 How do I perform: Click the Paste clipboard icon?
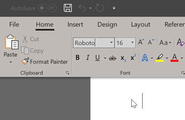[12, 42]
